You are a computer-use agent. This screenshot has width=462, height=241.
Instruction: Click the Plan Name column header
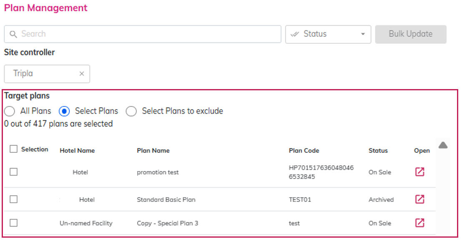[x=153, y=151]
